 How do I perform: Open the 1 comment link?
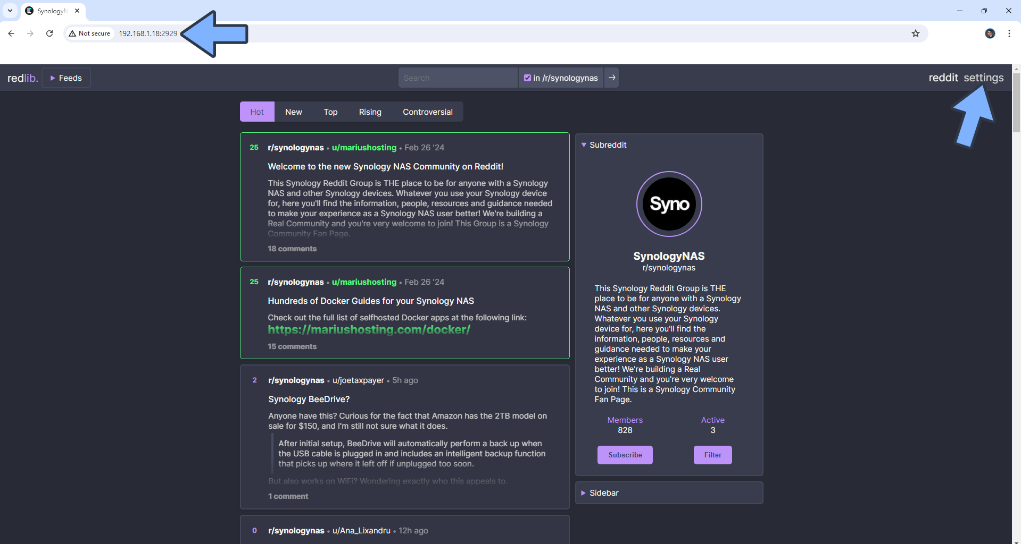point(288,496)
